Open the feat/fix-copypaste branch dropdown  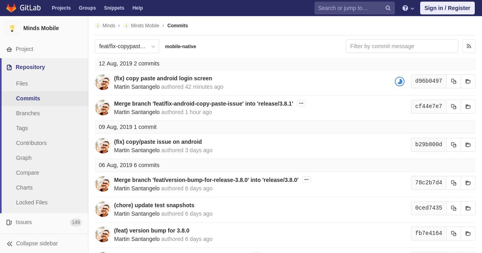point(127,46)
